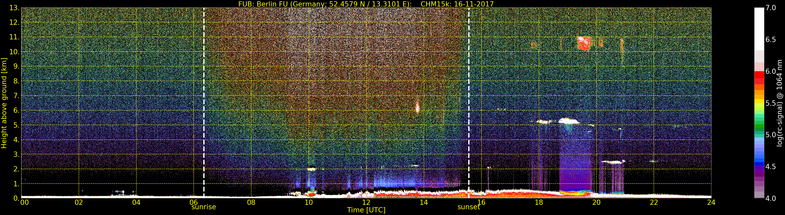This screenshot has height=215, width=785.
Task: Click the height axis tick '12.'
Action: (x=14, y=22)
